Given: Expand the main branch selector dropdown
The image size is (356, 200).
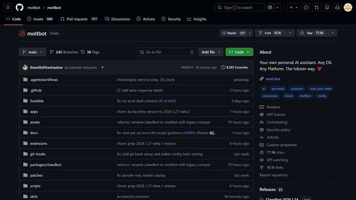Looking at the screenshot, I should 33,52.
